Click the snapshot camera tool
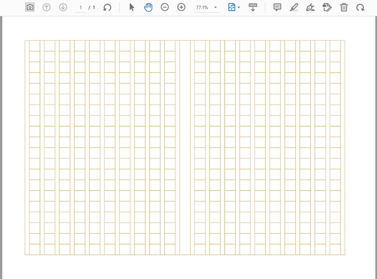This screenshot has height=279, width=377. (30, 7)
